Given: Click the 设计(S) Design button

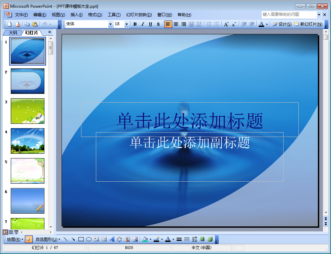Looking at the screenshot, I should tap(282, 24).
